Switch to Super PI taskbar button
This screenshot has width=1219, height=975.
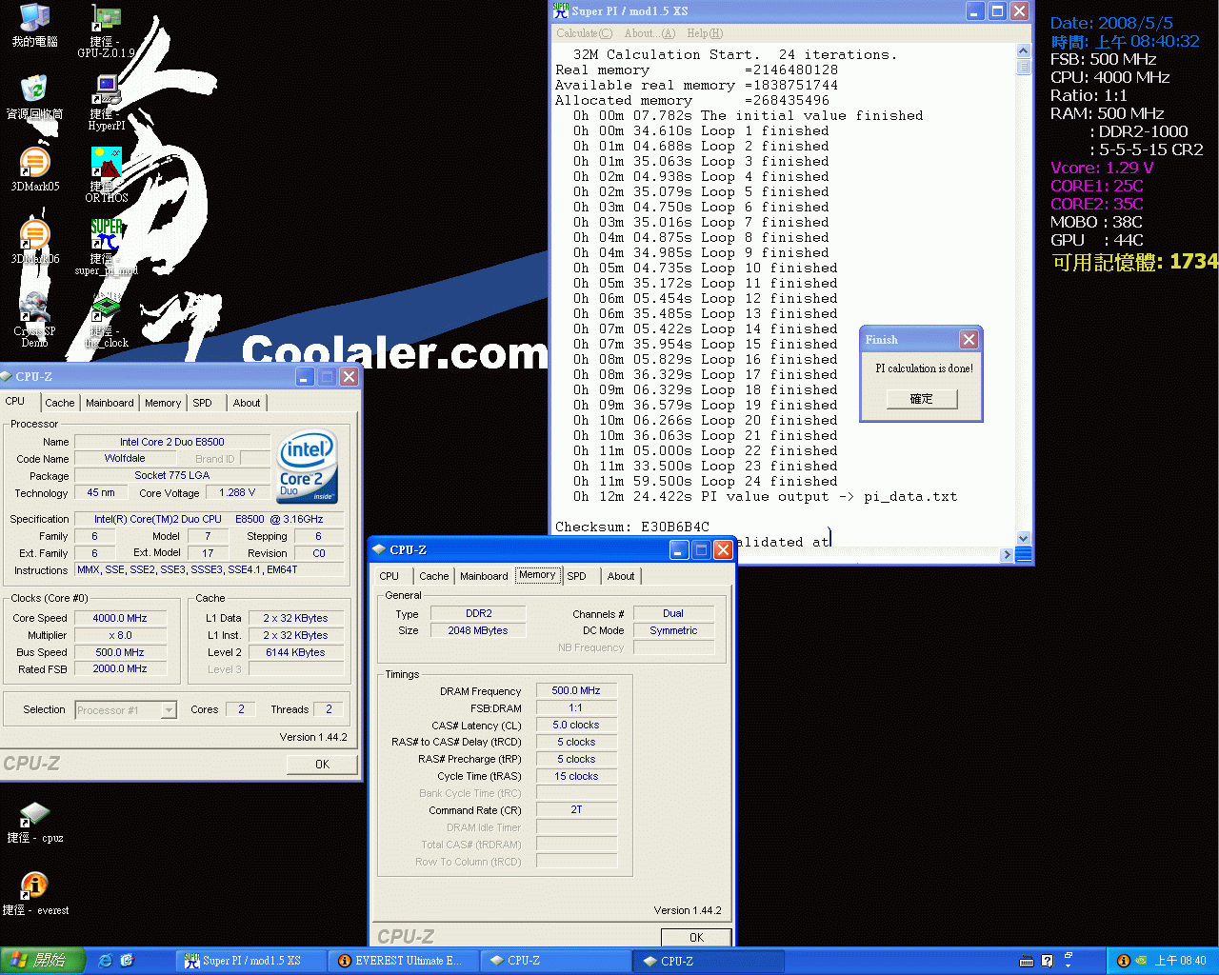tap(251, 961)
